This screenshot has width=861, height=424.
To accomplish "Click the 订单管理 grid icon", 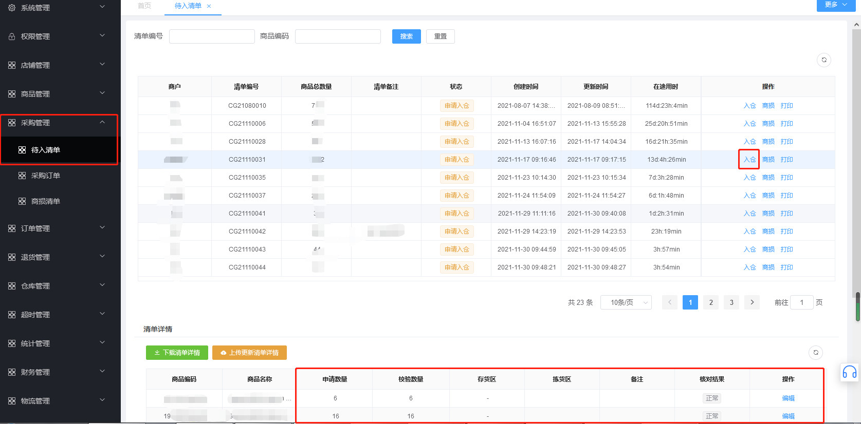I will 12,228.
